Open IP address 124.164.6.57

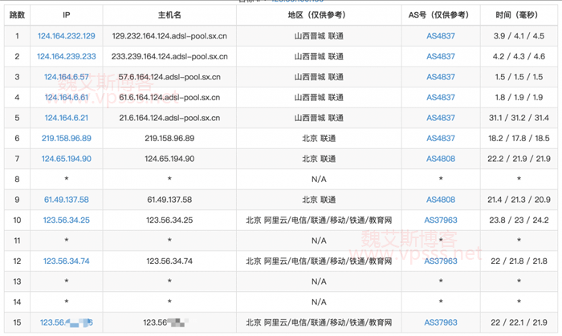click(x=67, y=77)
